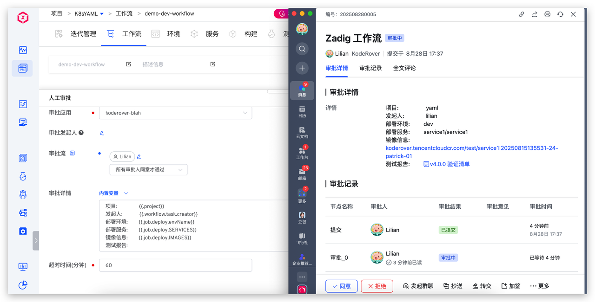
Task: Expand the collapsed Zadig sidebar handle
Action: (x=36, y=241)
